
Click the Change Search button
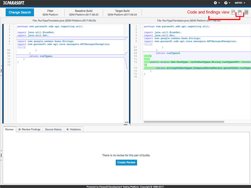20,12
